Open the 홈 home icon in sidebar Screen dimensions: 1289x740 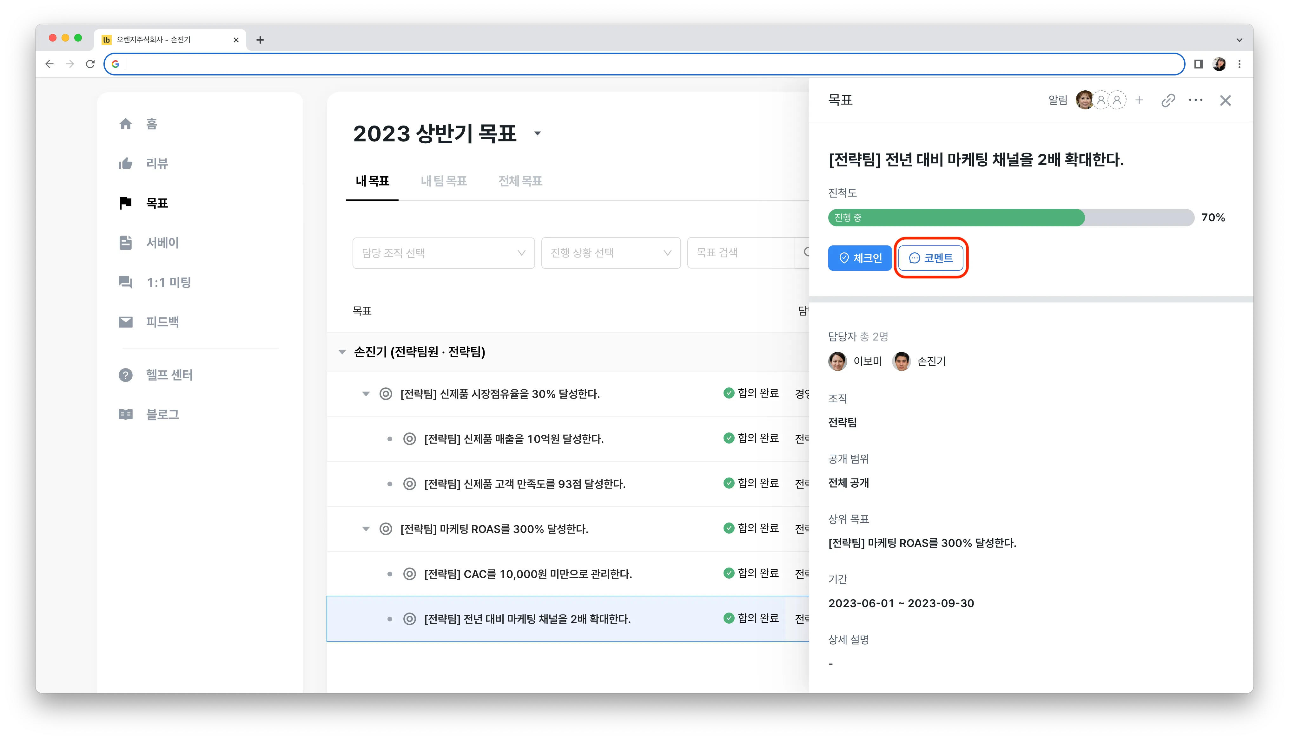[125, 124]
